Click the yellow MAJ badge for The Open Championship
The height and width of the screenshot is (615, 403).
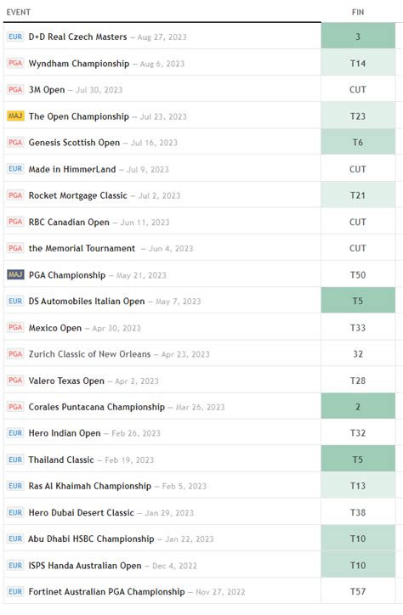(x=15, y=116)
